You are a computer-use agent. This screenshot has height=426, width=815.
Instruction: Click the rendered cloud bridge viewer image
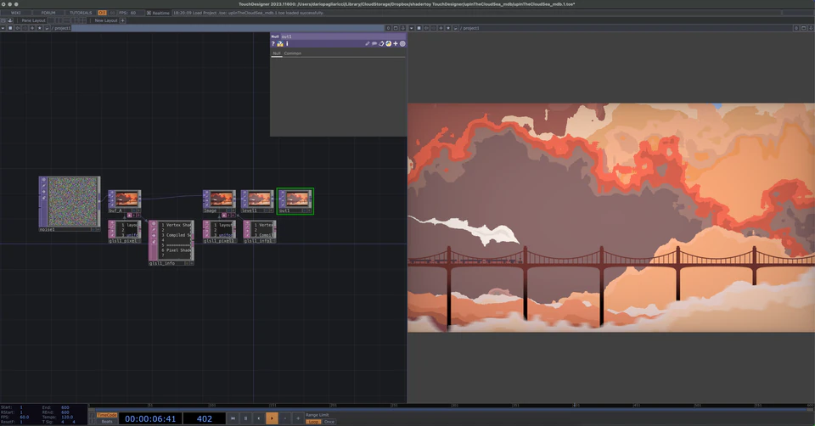611,218
